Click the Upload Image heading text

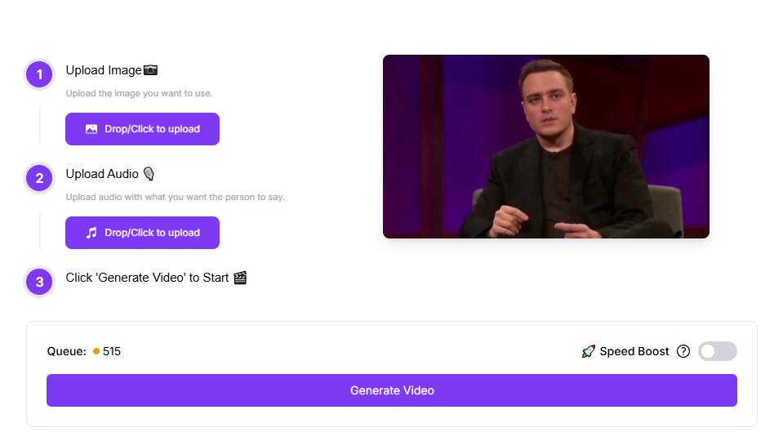coord(104,70)
